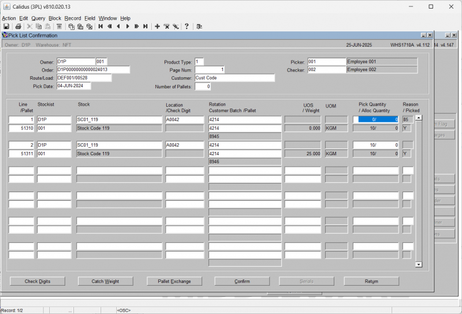462x314 pixels.
Task: Click the Pick List Confirmation title icon
Action: [x=5, y=35]
